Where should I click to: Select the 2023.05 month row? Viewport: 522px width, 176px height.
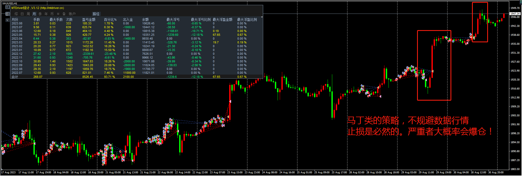pyautogui.click(x=136, y=35)
